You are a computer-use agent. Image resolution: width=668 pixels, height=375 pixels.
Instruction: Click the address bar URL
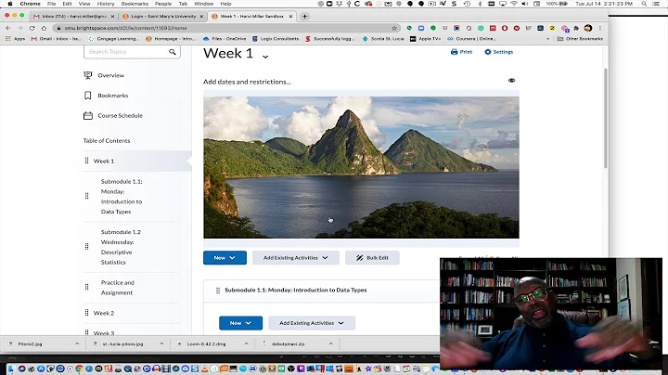(x=125, y=28)
